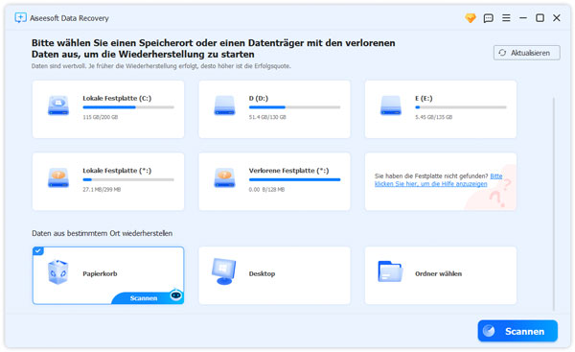Close the Aiseesoft Data Recovery window
The width and height of the screenshot is (575, 352).
point(556,17)
